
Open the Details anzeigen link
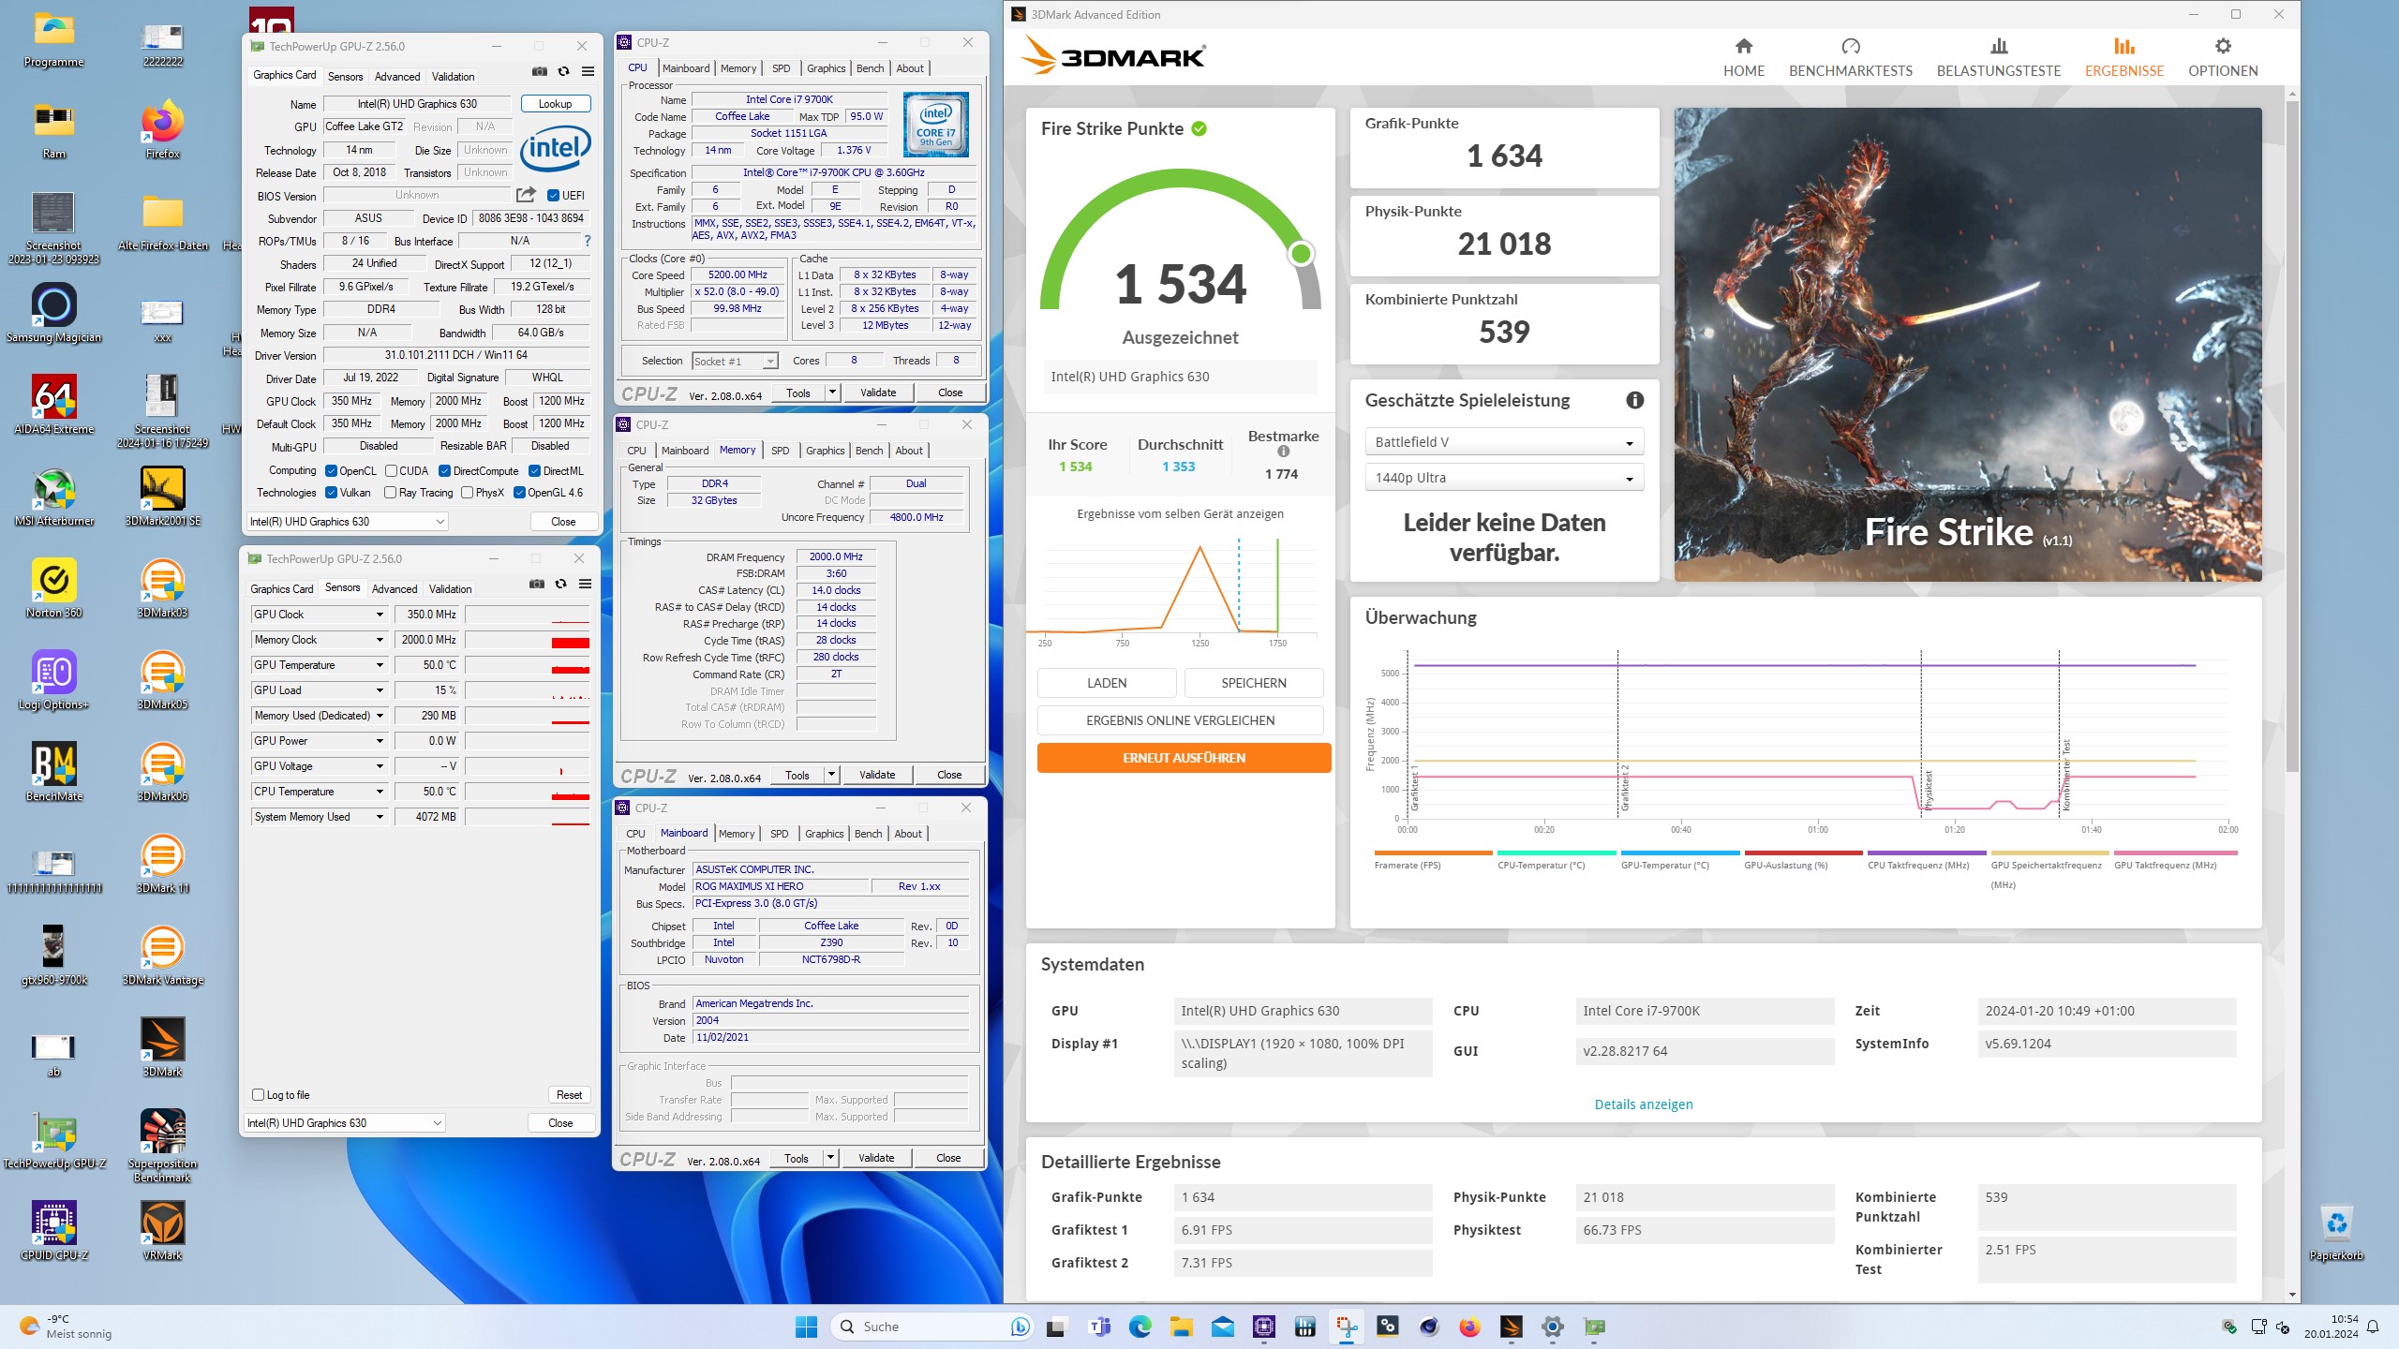(x=1644, y=1104)
